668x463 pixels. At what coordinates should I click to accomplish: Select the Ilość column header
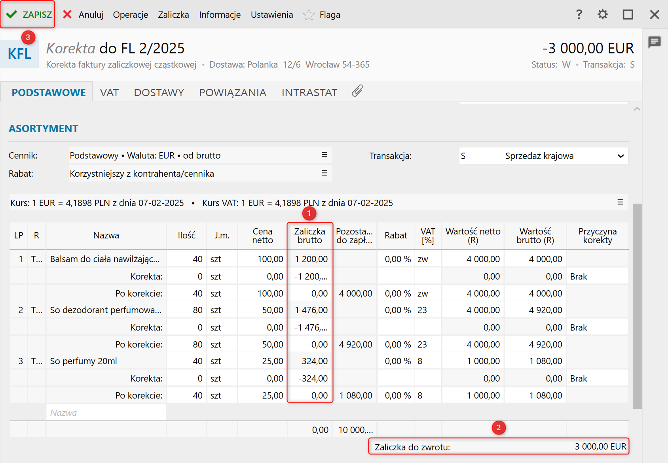186,235
